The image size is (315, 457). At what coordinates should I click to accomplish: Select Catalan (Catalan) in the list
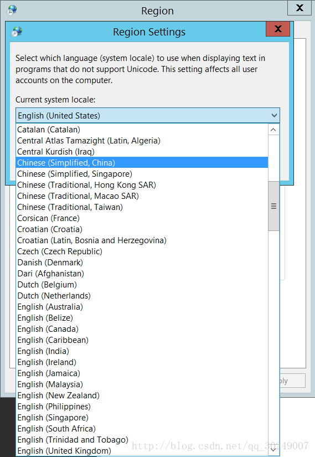click(x=142, y=130)
